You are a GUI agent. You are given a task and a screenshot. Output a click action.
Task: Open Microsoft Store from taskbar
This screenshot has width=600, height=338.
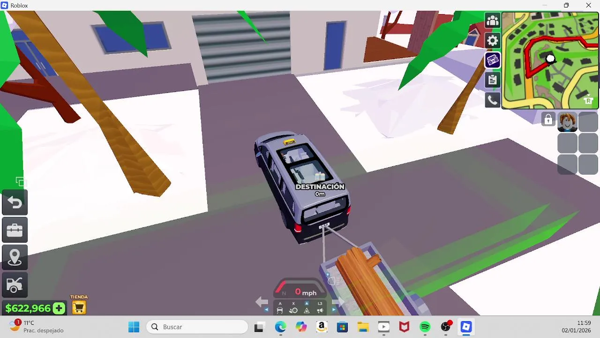tap(342, 327)
